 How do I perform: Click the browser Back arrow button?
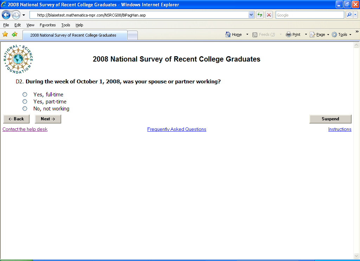pyautogui.click(x=6, y=15)
